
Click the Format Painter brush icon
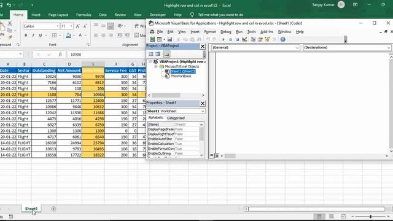click(x=10, y=37)
